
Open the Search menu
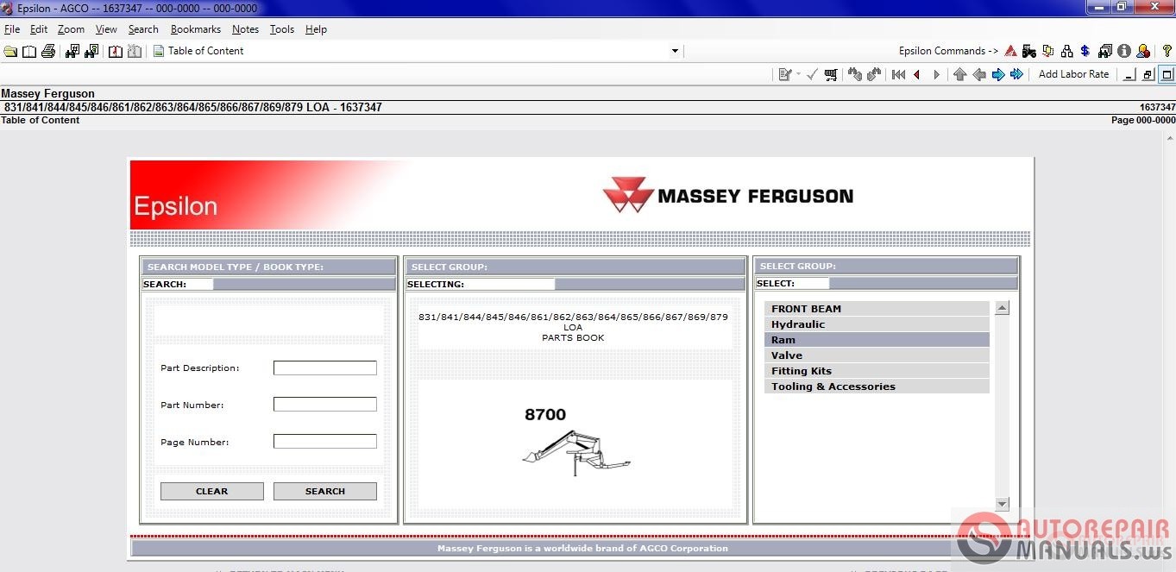pos(143,29)
